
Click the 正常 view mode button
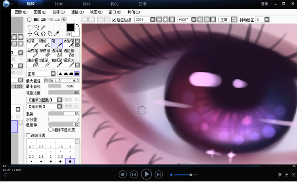click(224, 20)
